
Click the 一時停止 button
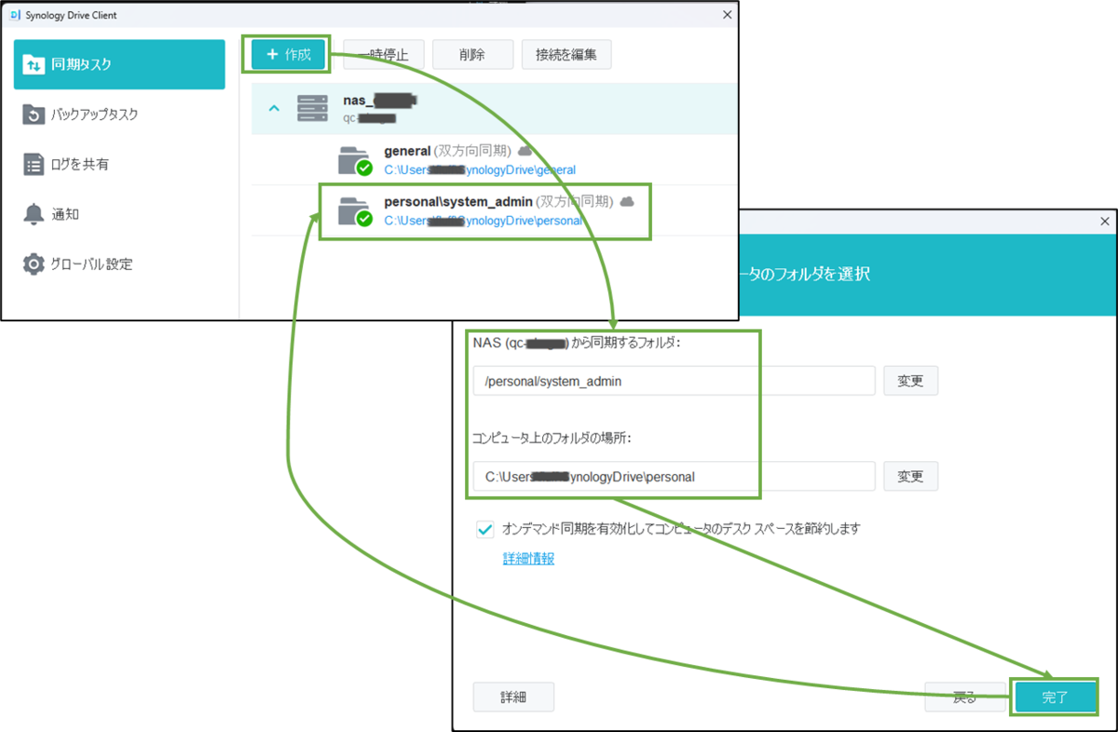coord(384,54)
